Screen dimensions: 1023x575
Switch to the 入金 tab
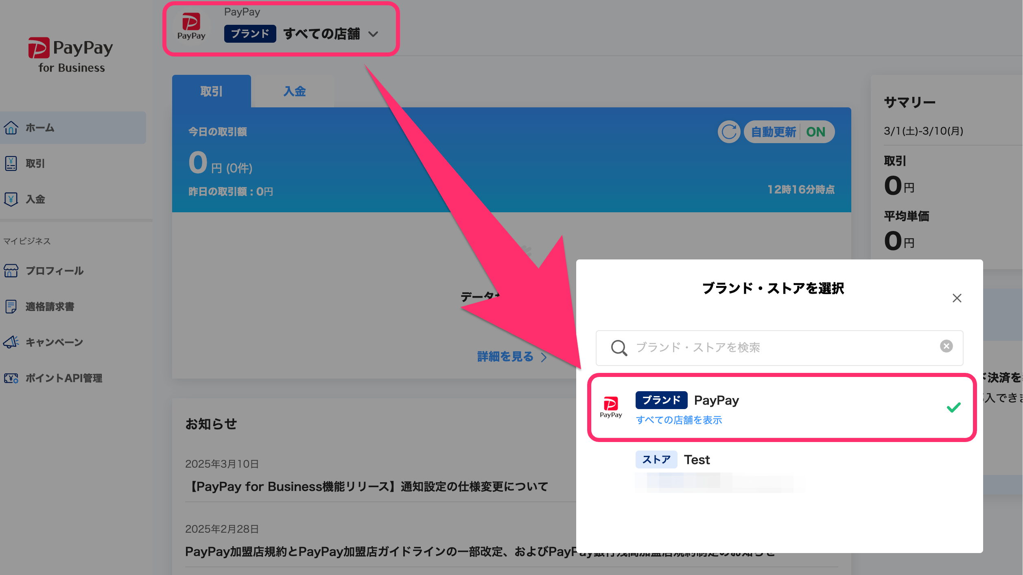[295, 91]
